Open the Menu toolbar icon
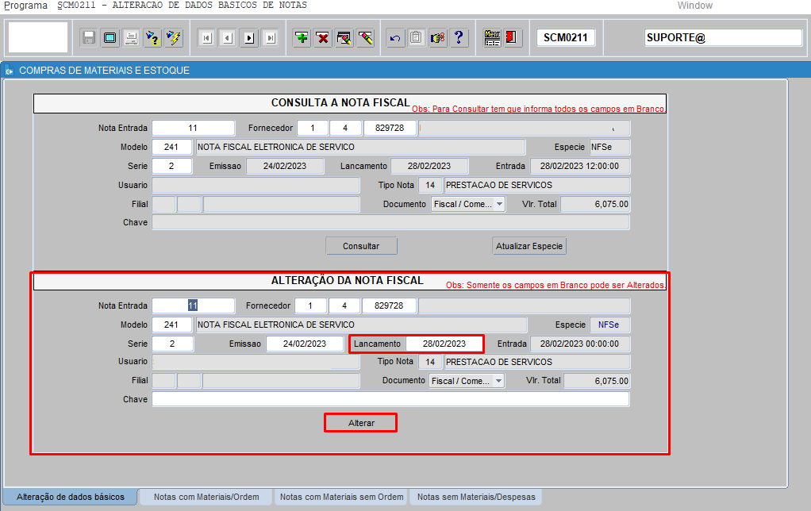The height and width of the screenshot is (511, 811). click(492, 38)
